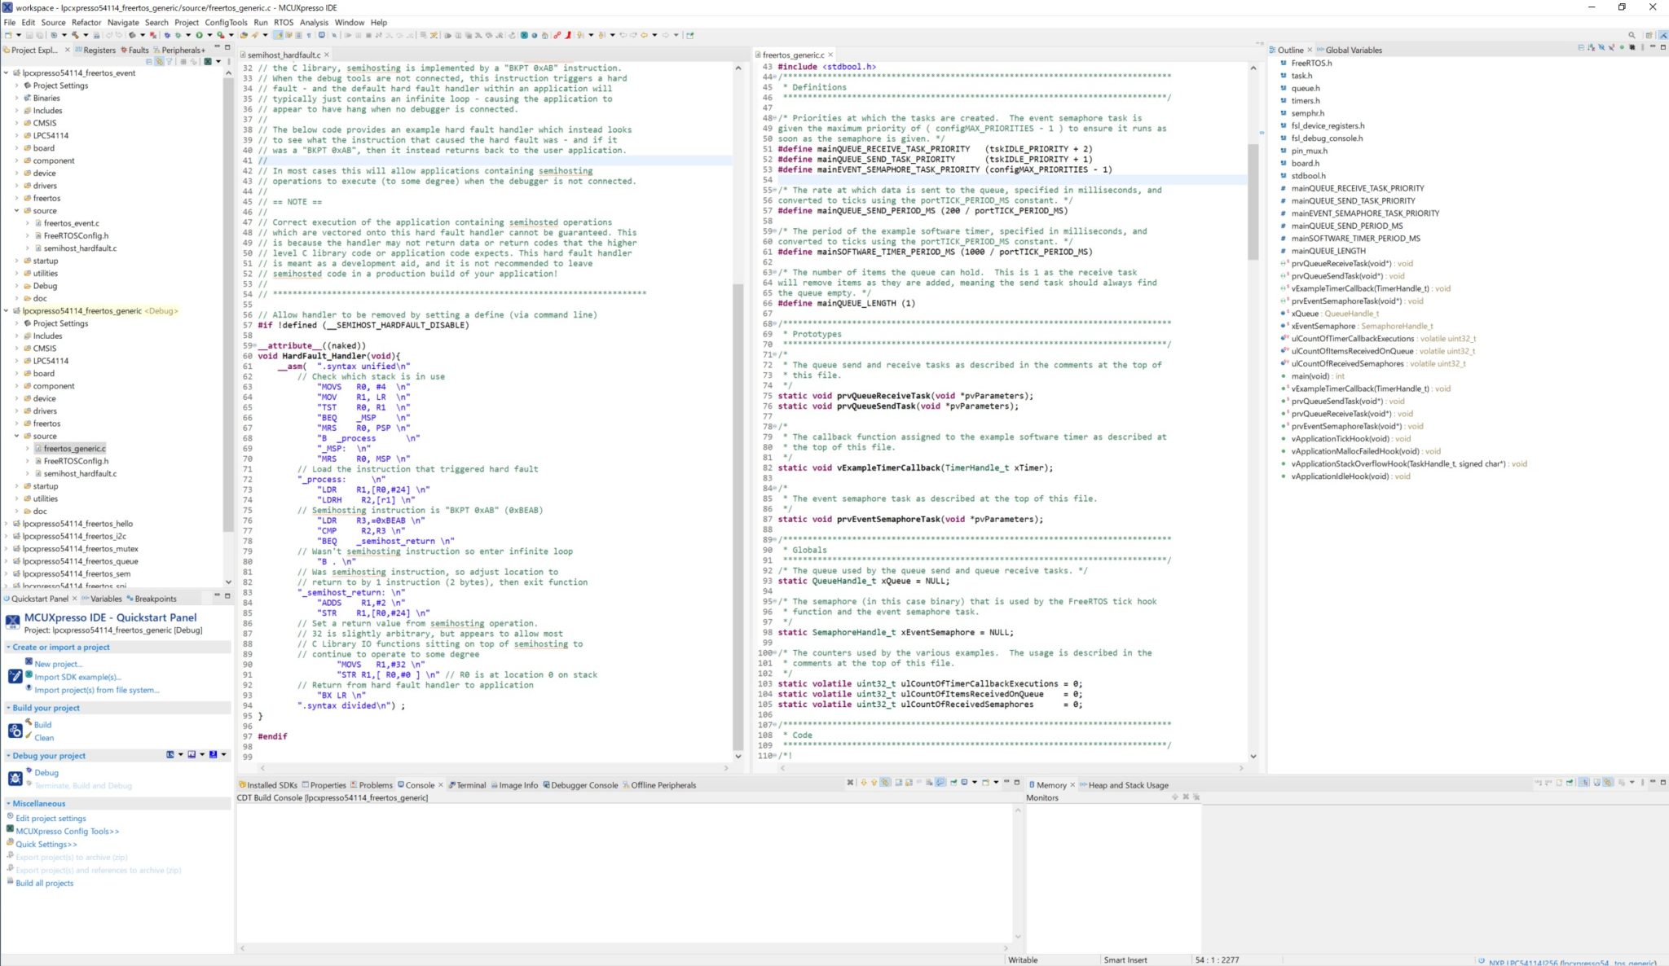This screenshot has width=1669, height=966.
Task: Click the search magnifier icon at top right
Action: pos(1632,35)
